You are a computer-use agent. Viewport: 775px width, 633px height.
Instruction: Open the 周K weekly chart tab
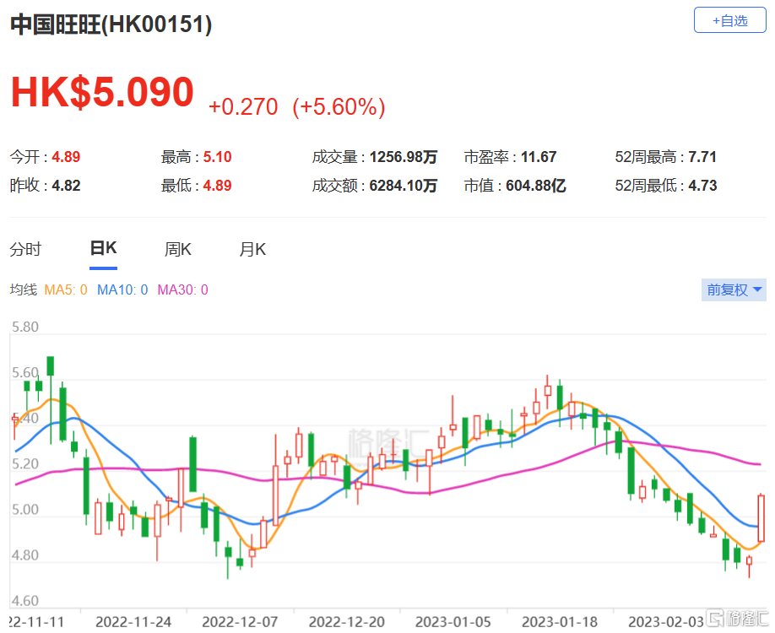[177, 249]
